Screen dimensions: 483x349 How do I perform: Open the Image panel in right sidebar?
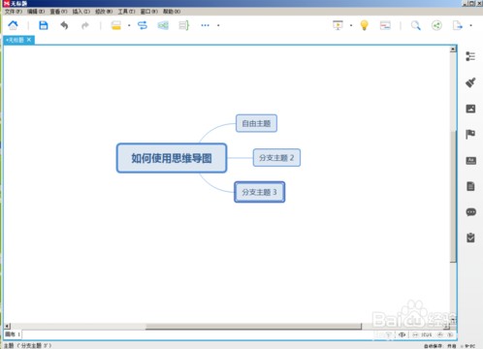pos(470,109)
